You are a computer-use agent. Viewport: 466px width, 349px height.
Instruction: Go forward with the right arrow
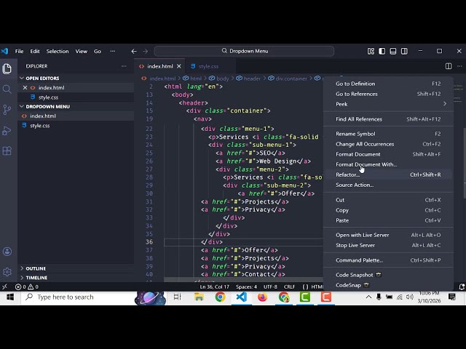tap(145, 52)
